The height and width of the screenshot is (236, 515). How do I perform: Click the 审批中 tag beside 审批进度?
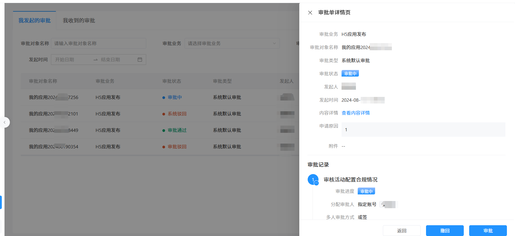366,191
